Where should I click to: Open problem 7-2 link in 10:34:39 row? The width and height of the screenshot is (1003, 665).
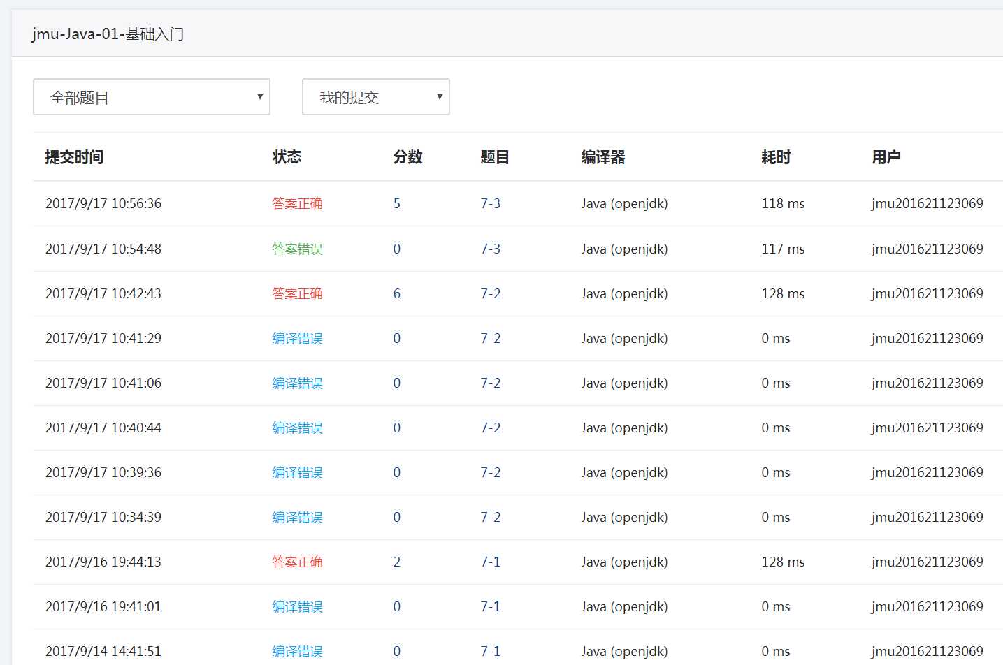pyautogui.click(x=491, y=517)
